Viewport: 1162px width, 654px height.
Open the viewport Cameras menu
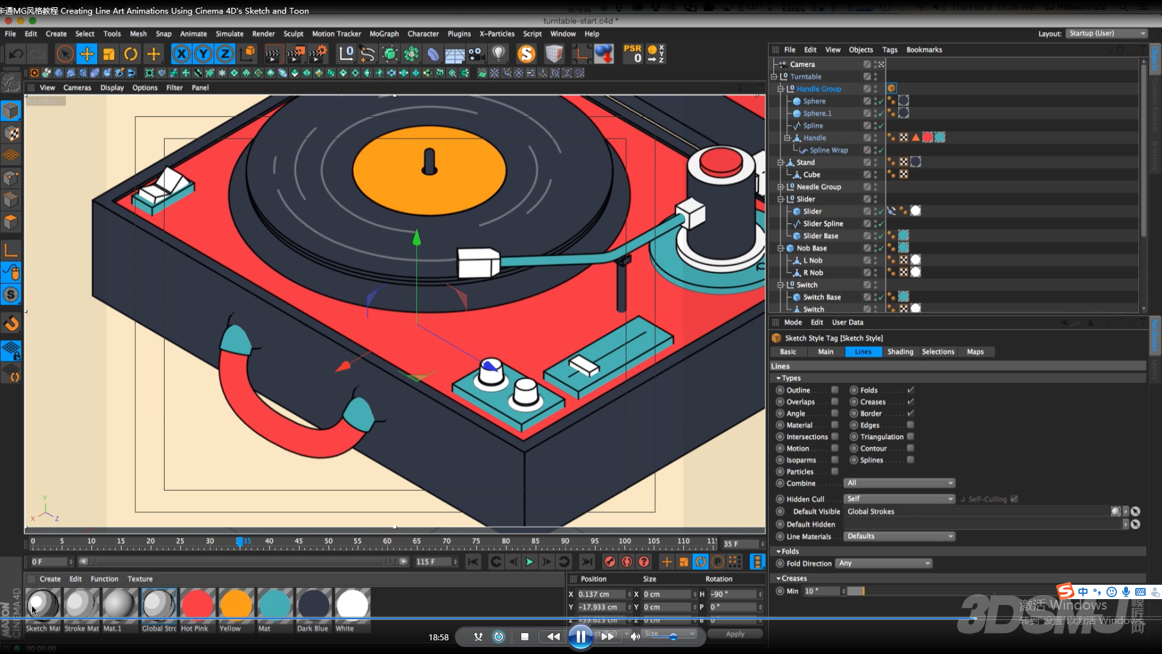(77, 88)
